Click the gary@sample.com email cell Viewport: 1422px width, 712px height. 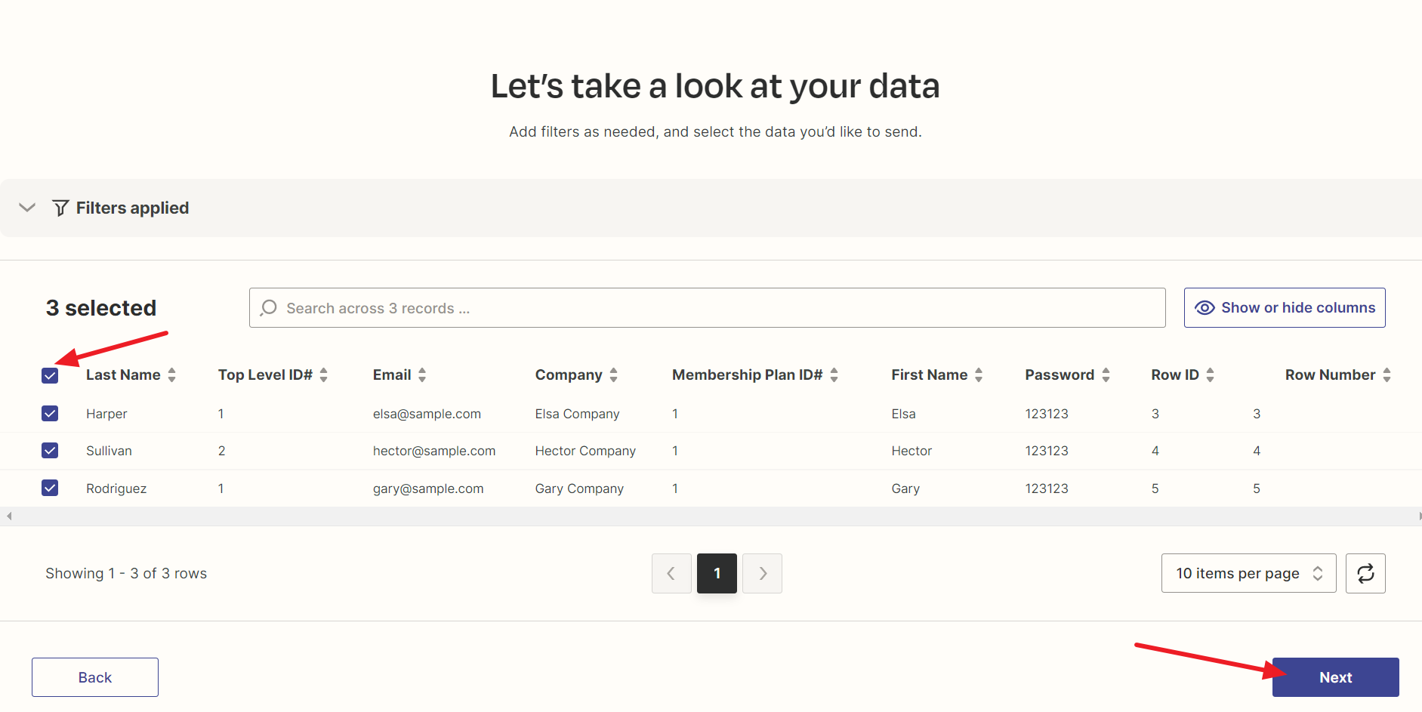point(428,489)
